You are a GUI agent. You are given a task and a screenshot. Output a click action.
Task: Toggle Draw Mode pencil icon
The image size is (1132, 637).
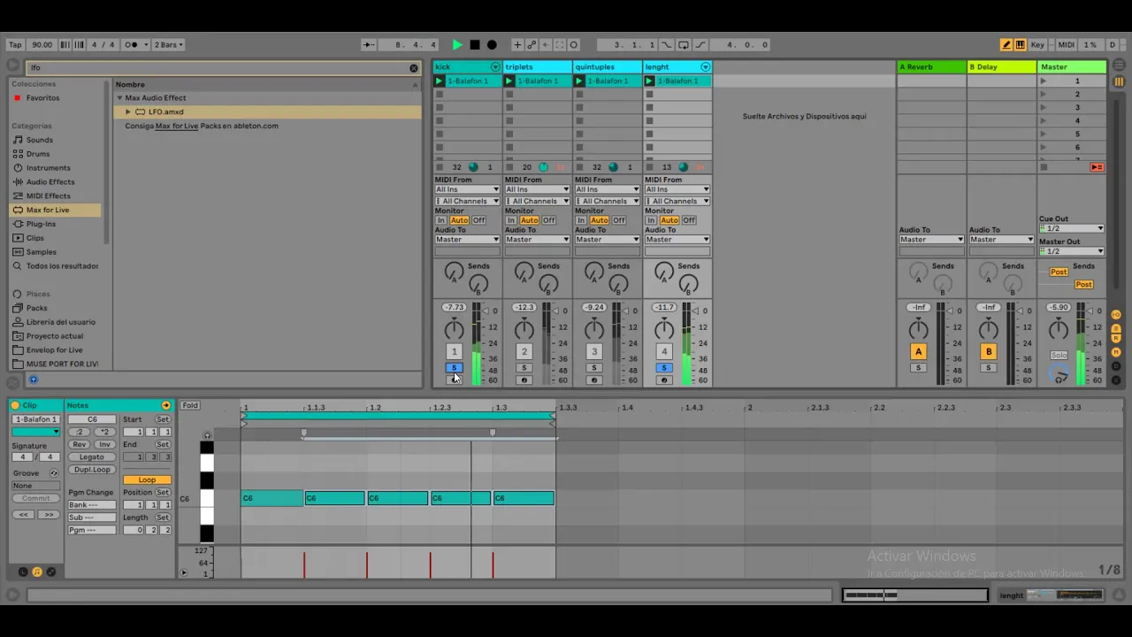1006,45
